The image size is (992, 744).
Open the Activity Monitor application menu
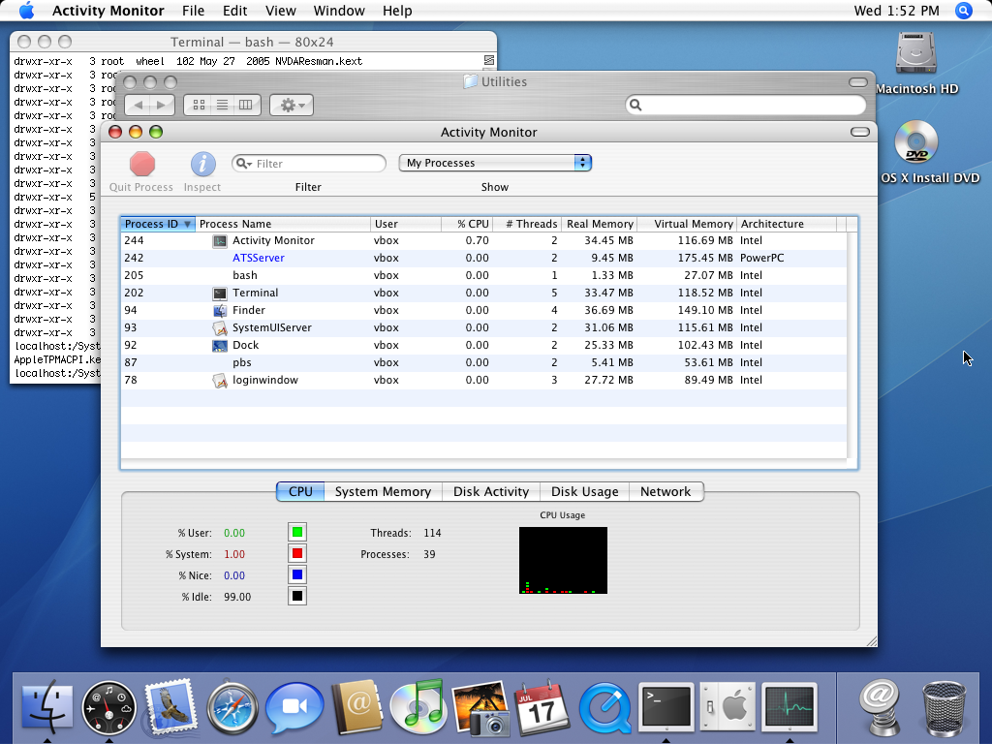tap(108, 11)
